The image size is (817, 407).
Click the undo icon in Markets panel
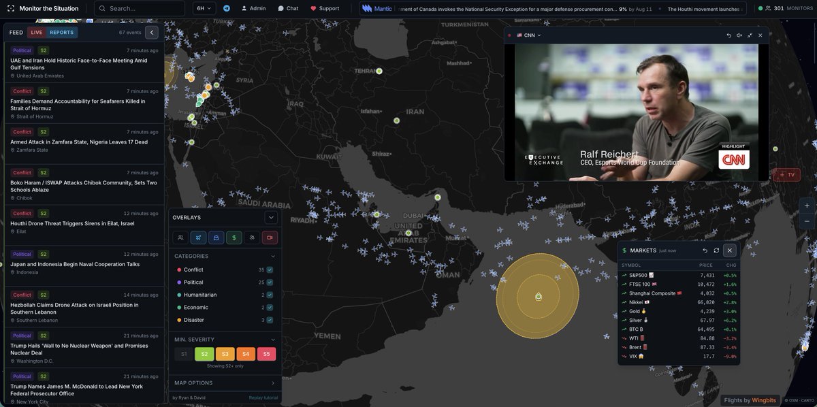tap(705, 250)
